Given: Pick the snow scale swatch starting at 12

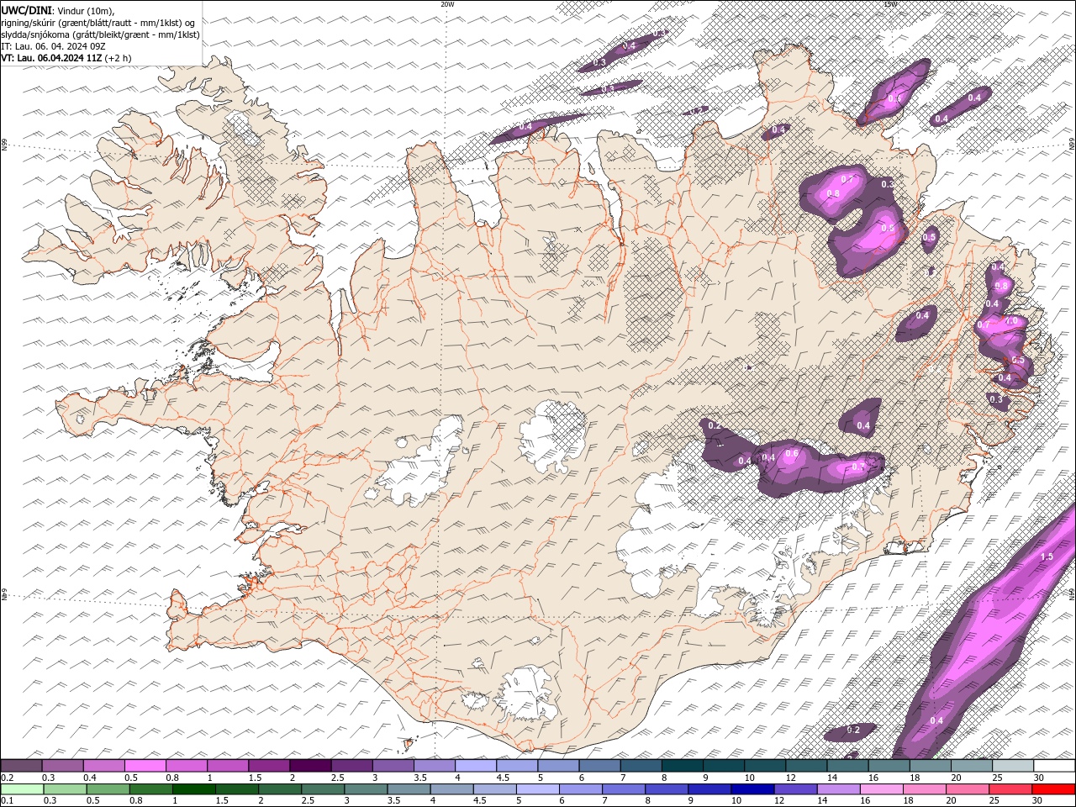Looking at the screenshot, I should [806, 766].
